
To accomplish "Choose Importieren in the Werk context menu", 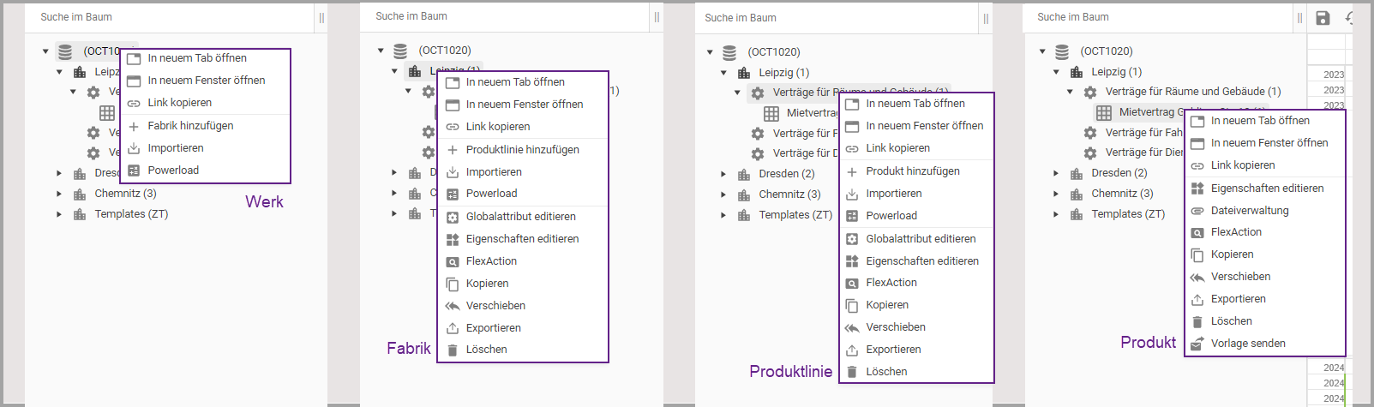I will (x=175, y=148).
